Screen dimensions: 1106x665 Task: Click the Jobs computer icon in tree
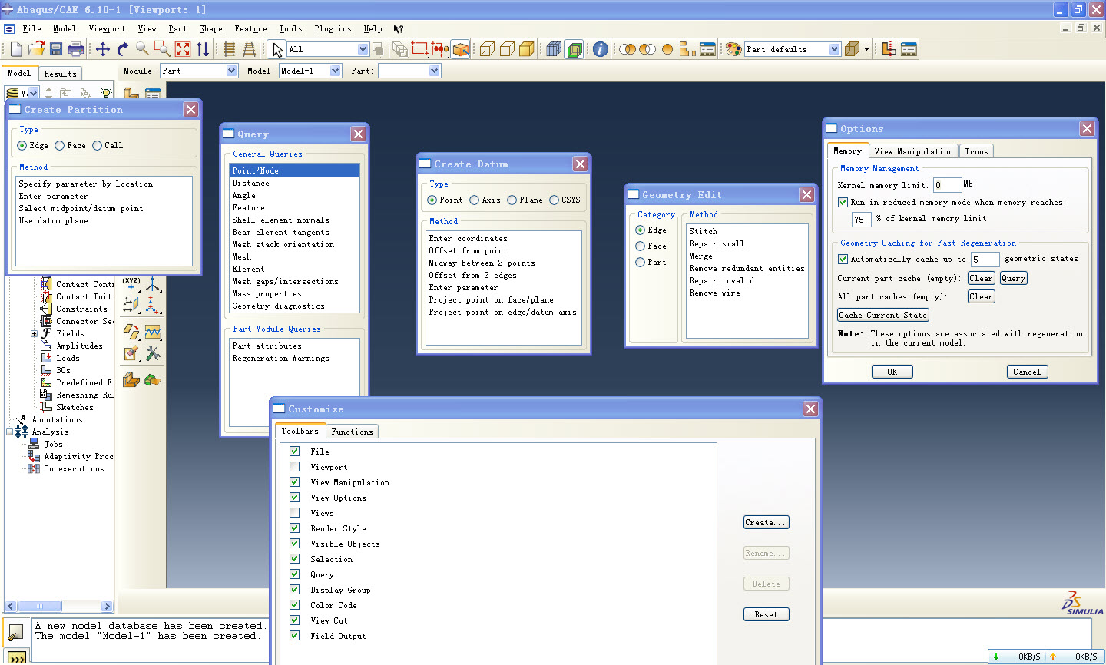35,444
